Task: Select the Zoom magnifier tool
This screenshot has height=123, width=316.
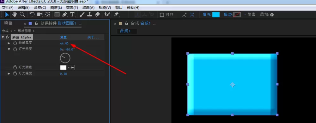Action: [22, 15]
